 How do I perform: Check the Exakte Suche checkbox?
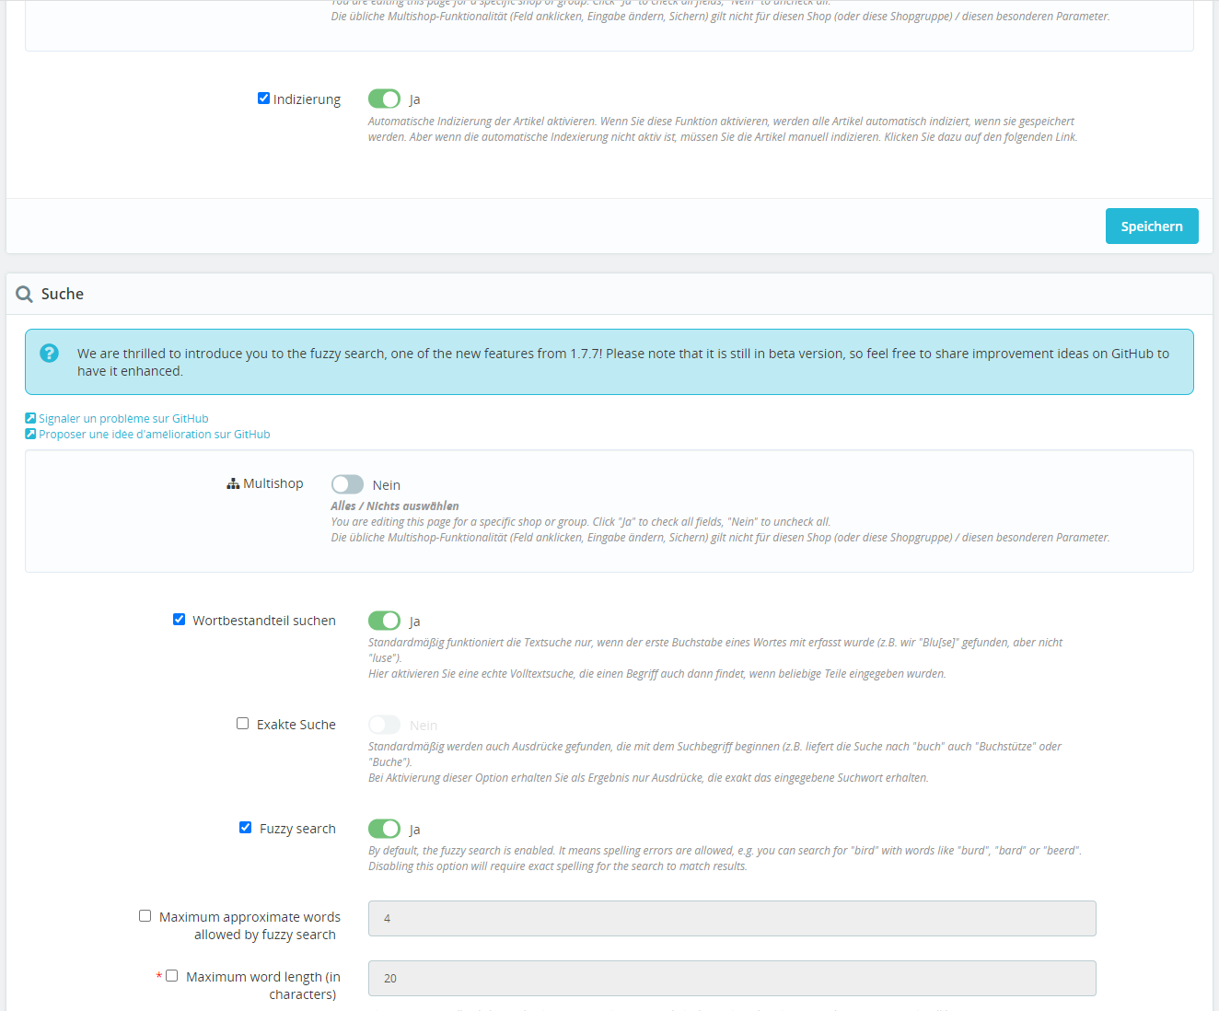(x=242, y=724)
